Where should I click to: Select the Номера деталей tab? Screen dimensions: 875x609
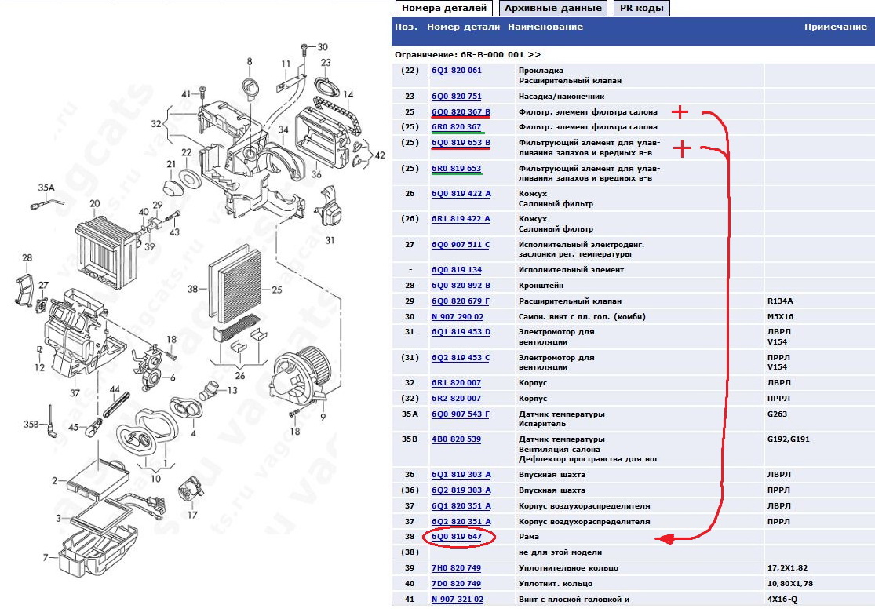443,8
